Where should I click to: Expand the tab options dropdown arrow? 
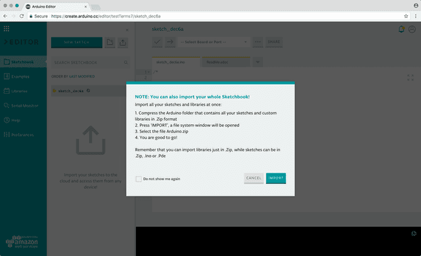[258, 62]
